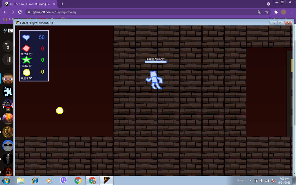Open the Action Center flag icon

(273, 181)
